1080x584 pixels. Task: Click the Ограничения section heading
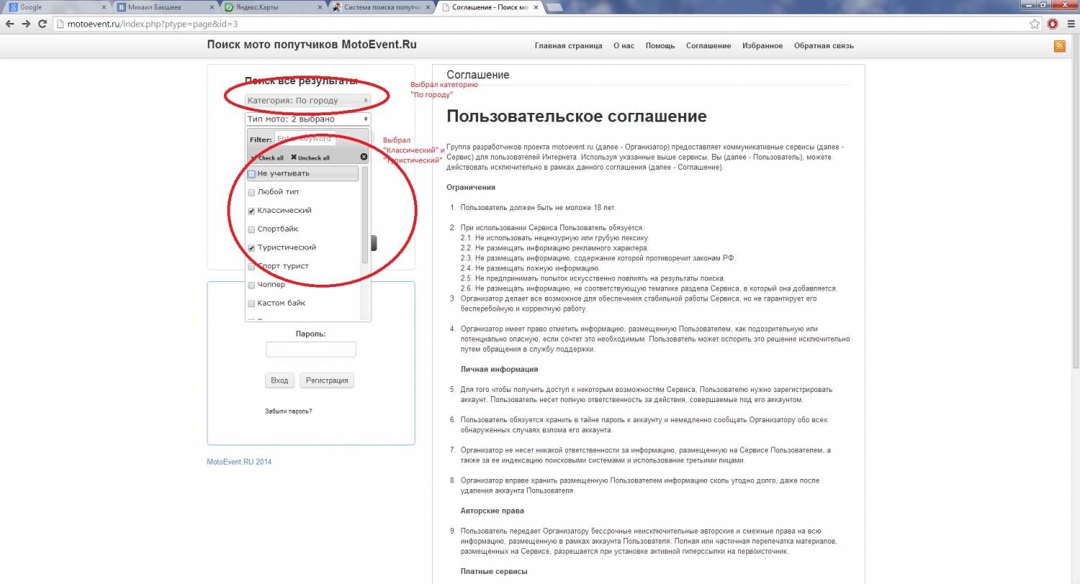471,187
